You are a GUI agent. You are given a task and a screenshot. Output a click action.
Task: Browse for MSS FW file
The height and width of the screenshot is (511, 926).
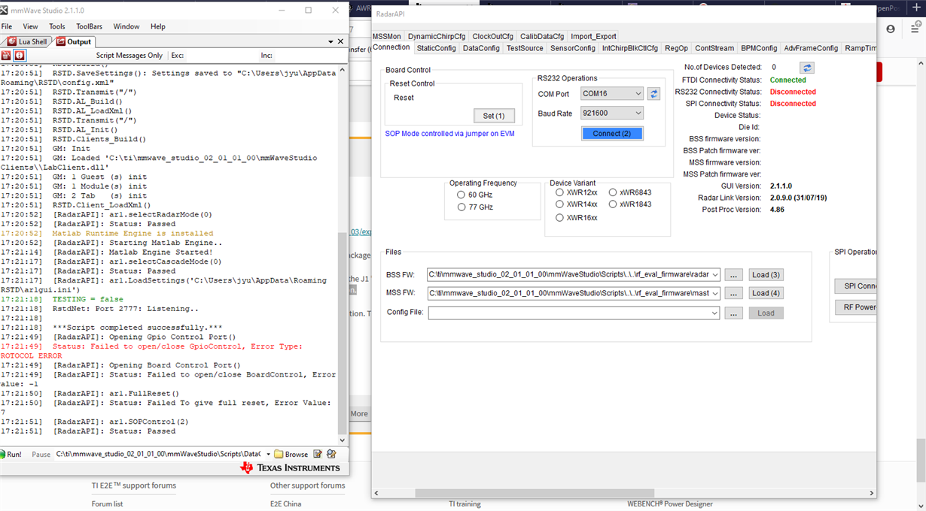(734, 293)
